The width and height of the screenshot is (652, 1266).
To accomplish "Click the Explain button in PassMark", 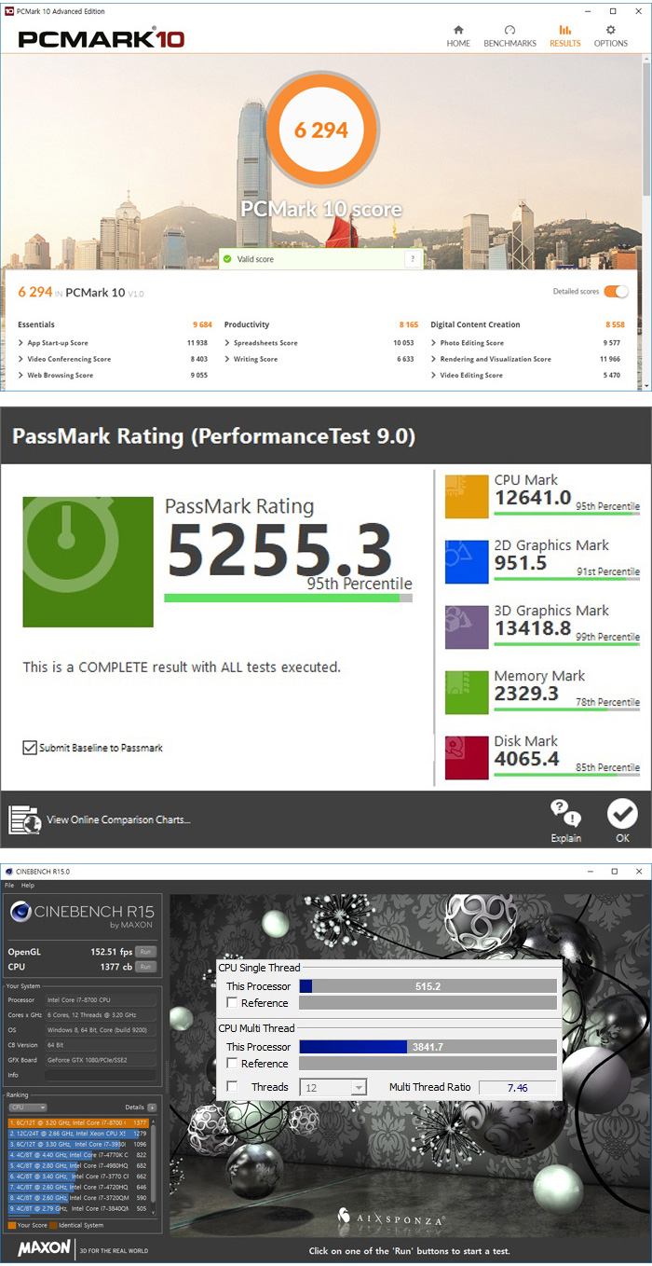I will pyautogui.click(x=565, y=820).
